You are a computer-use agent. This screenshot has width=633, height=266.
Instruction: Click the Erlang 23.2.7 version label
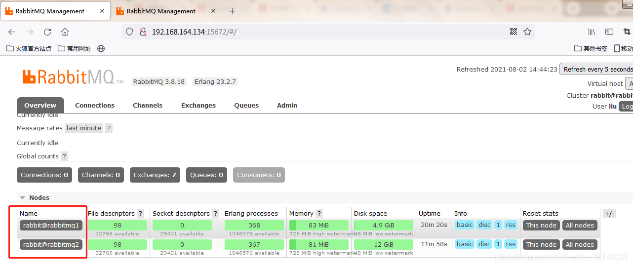click(215, 81)
